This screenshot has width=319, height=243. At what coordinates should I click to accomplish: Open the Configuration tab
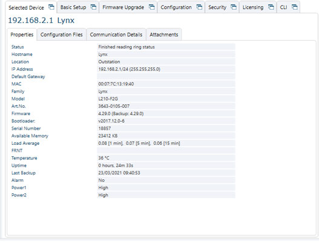(176, 7)
